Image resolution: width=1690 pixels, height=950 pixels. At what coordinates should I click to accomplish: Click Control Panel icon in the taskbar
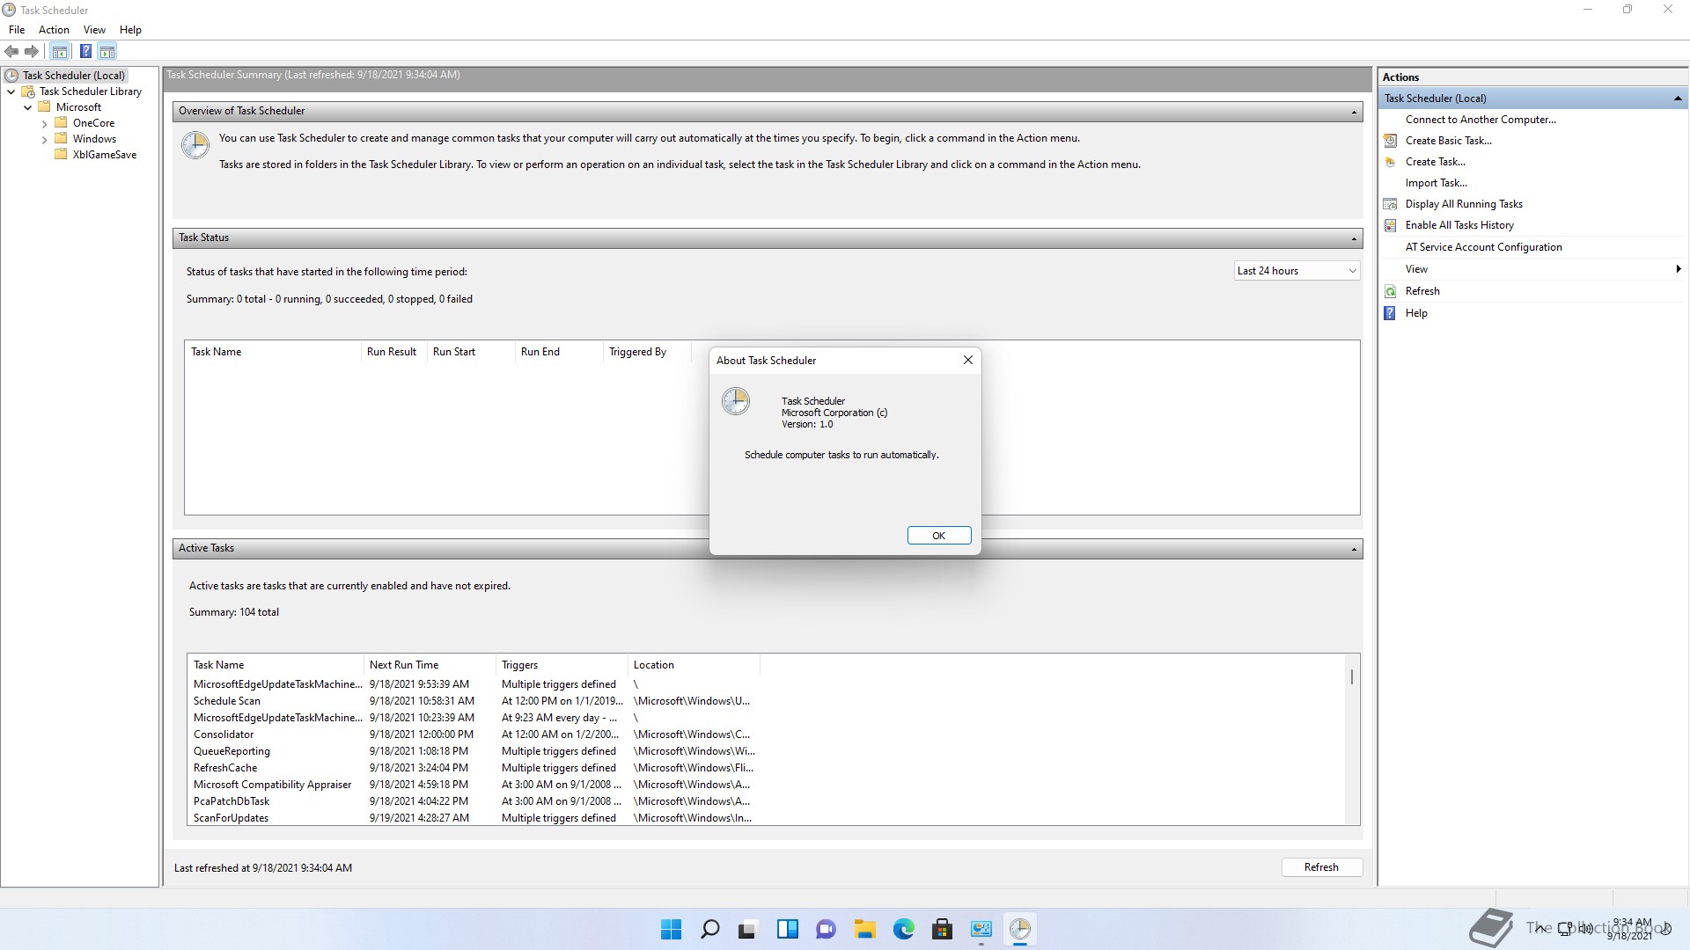pos(981,929)
